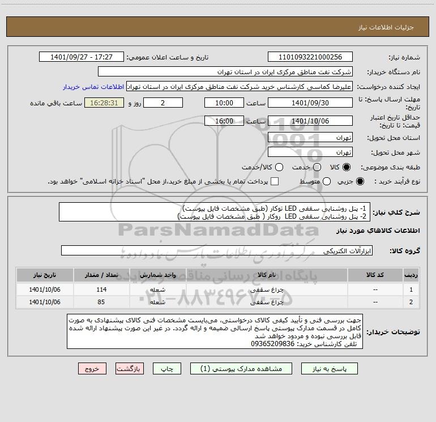Screen dimensions: 436x422
Task: Click the خروج exit button
Action: (x=92, y=369)
